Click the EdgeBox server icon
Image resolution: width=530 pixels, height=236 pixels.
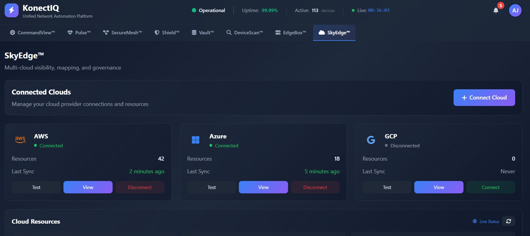[x=278, y=33]
